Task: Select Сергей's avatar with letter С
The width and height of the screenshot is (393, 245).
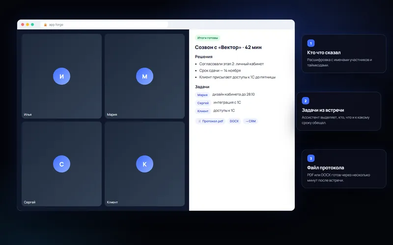Action: click(62, 164)
